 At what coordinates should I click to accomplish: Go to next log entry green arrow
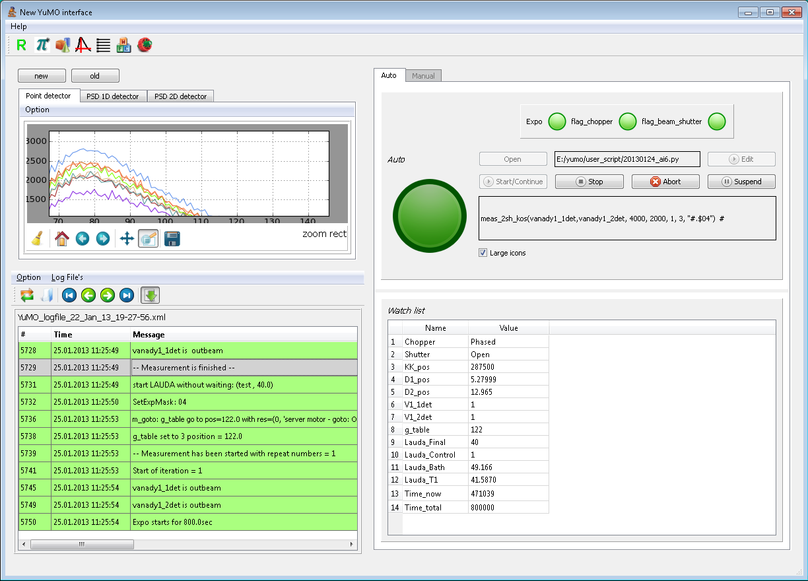[x=108, y=295]
